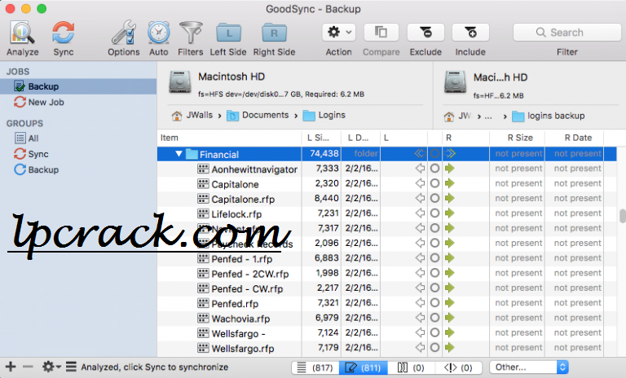Open the Action gear dropdown
The image size is (626, 378).
pos(338,32)
